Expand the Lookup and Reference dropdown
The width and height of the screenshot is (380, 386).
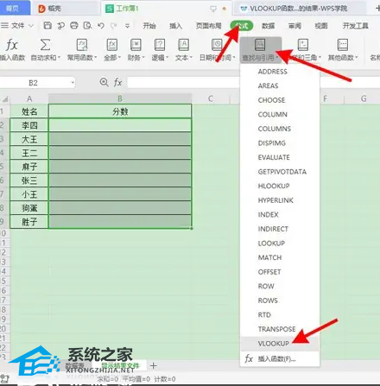(x=261, y=50)
